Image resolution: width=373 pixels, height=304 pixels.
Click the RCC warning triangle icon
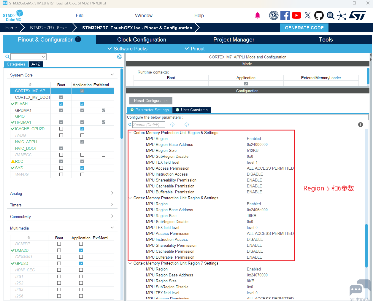point(13,162)
